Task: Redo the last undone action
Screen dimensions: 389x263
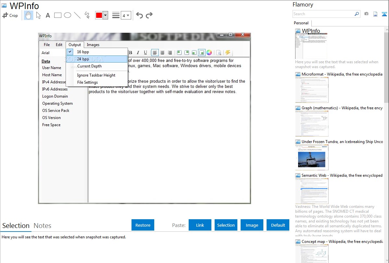Action: (149, 15)
